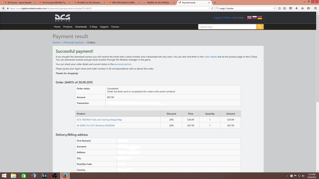Click the browser search box with magic 2 missles
This screenshot has height=179, width=319.
tap(245, 8)
